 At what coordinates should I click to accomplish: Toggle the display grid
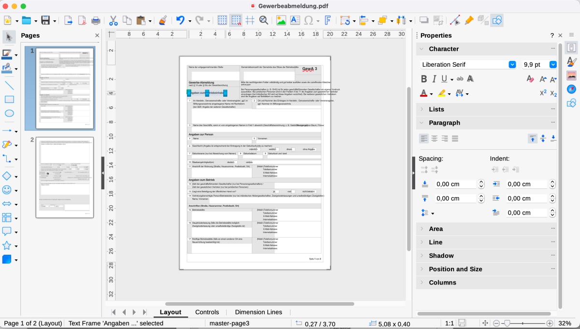click(221, 20)
